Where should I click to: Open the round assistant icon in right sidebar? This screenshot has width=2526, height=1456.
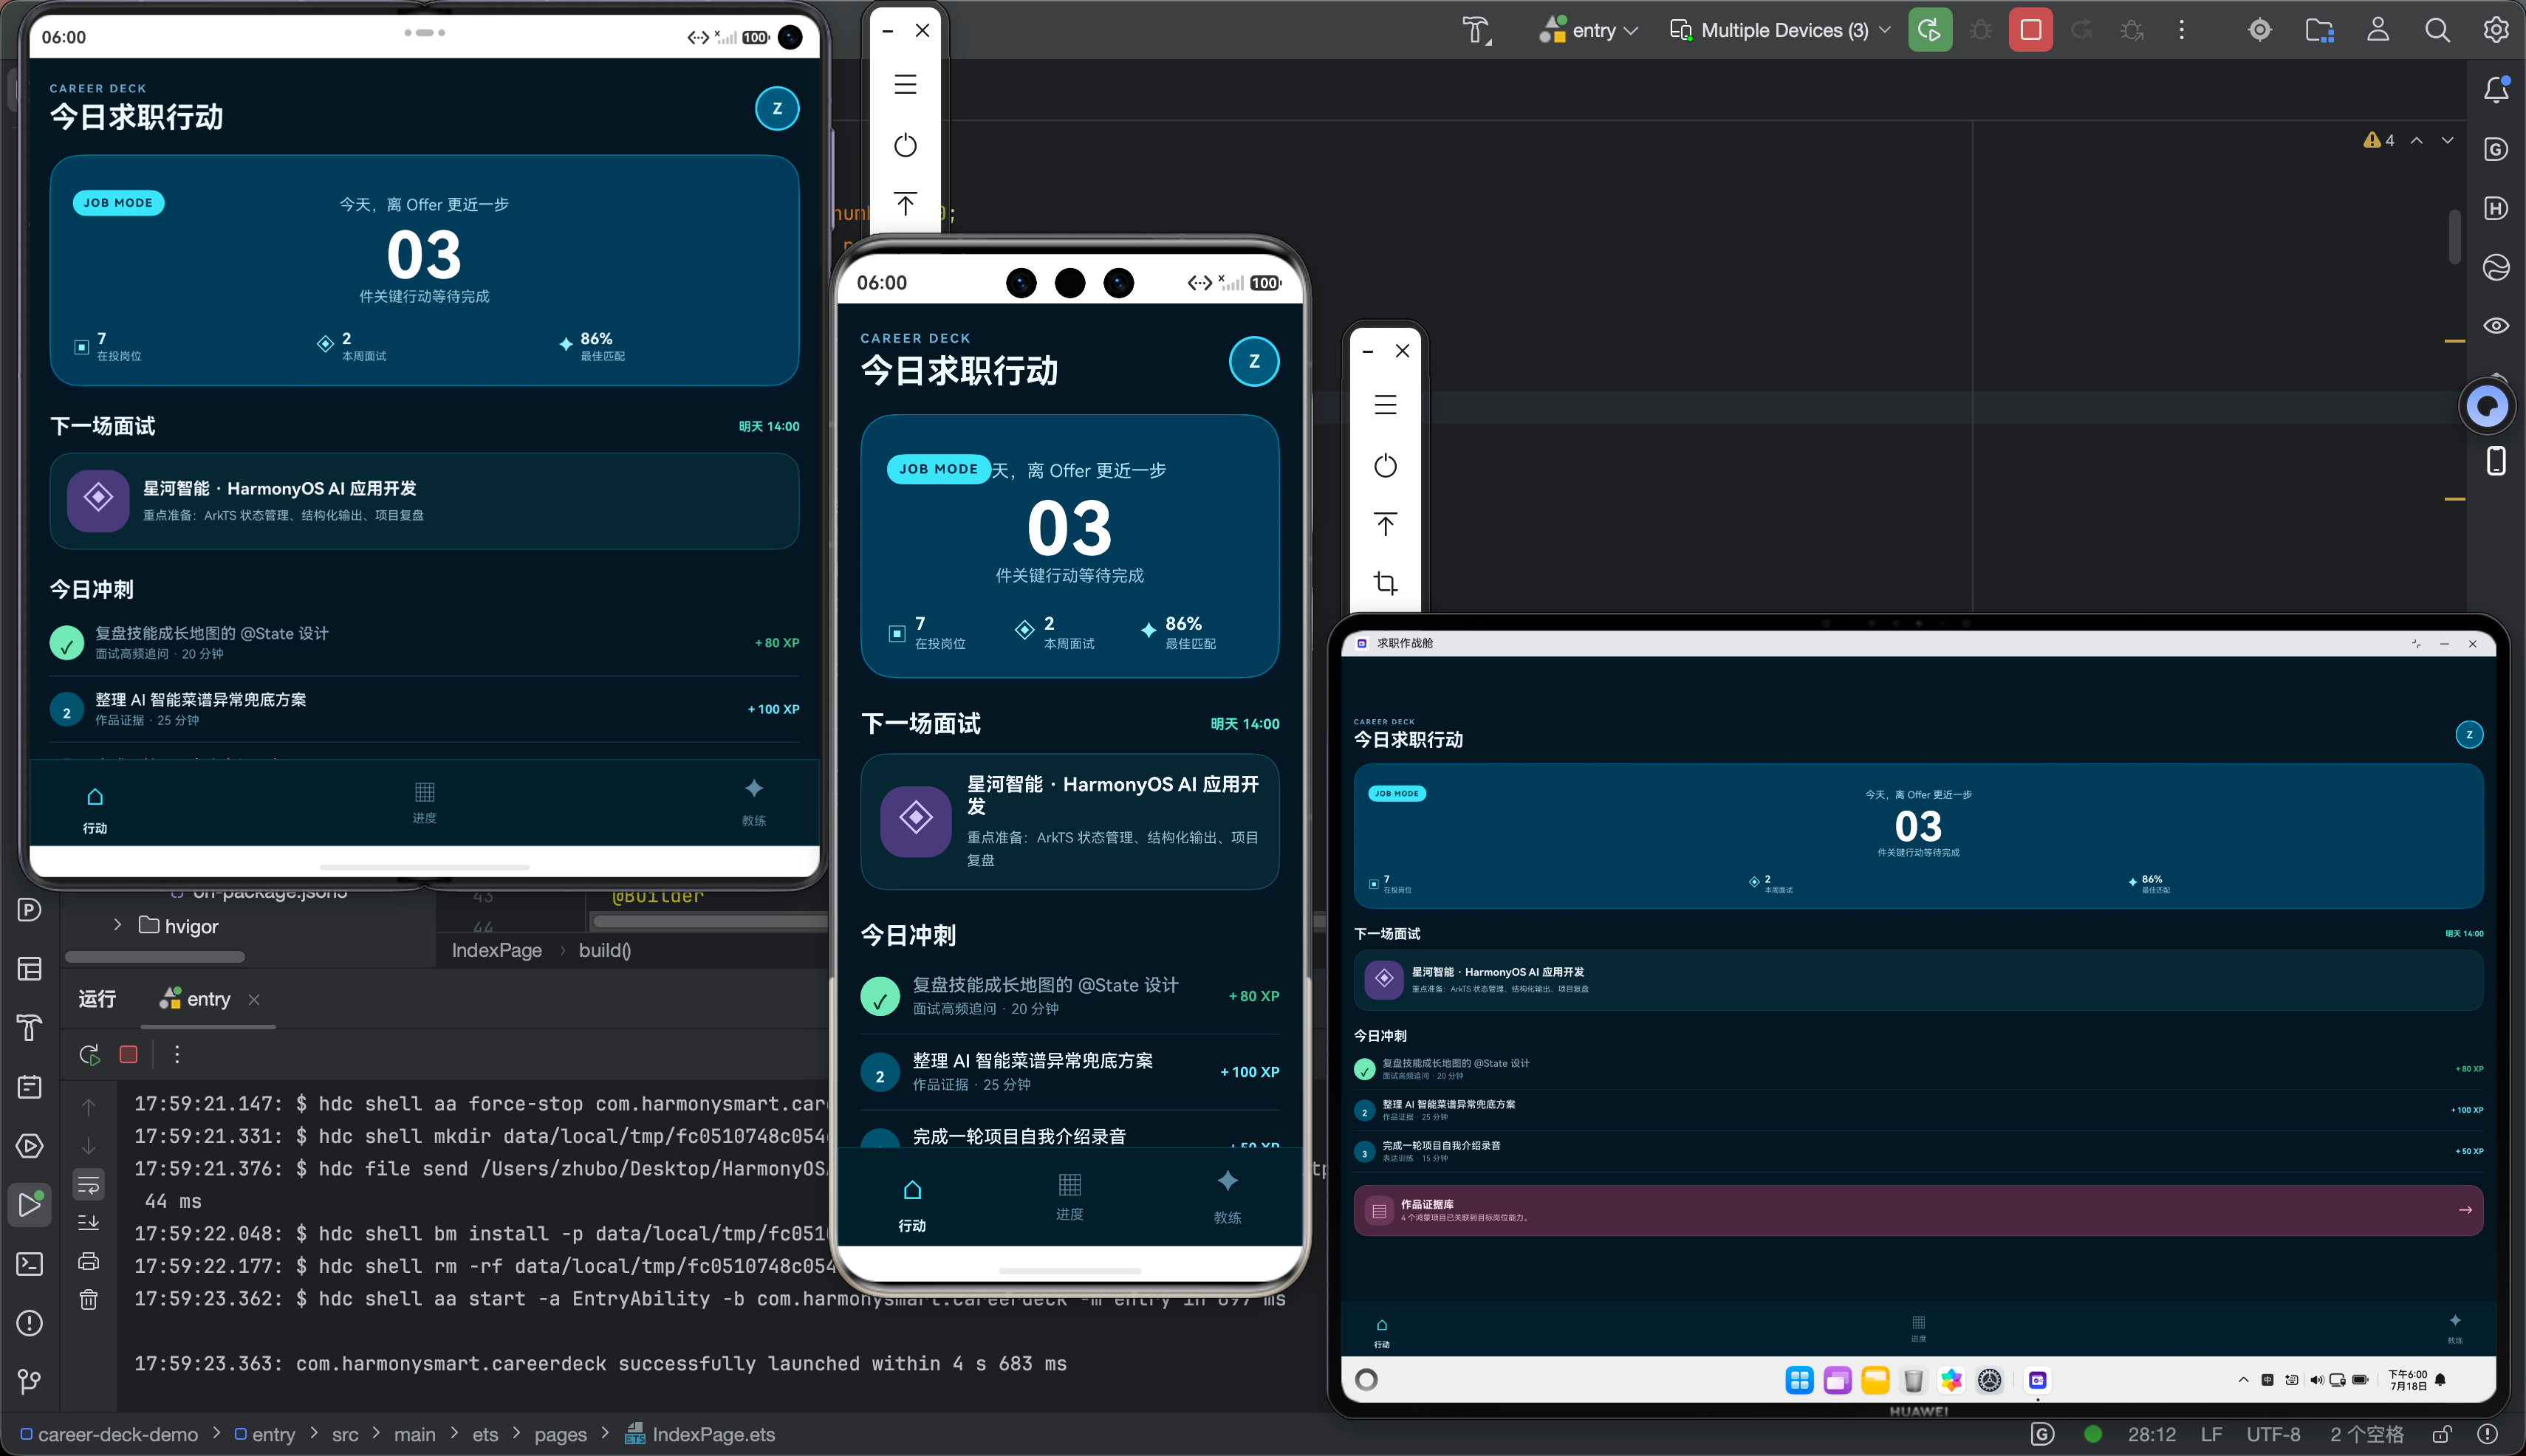pyautogui.click(x=2487, y=406)
